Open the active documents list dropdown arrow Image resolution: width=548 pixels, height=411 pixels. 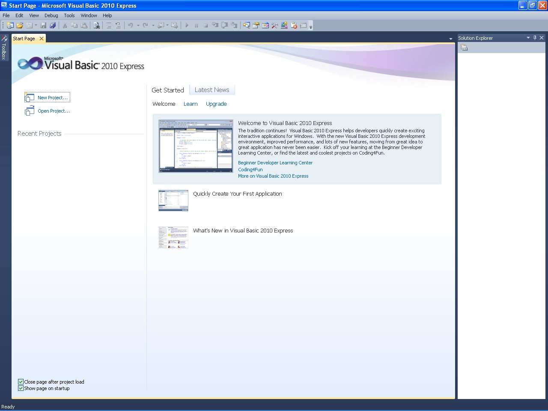pos(450,39)
